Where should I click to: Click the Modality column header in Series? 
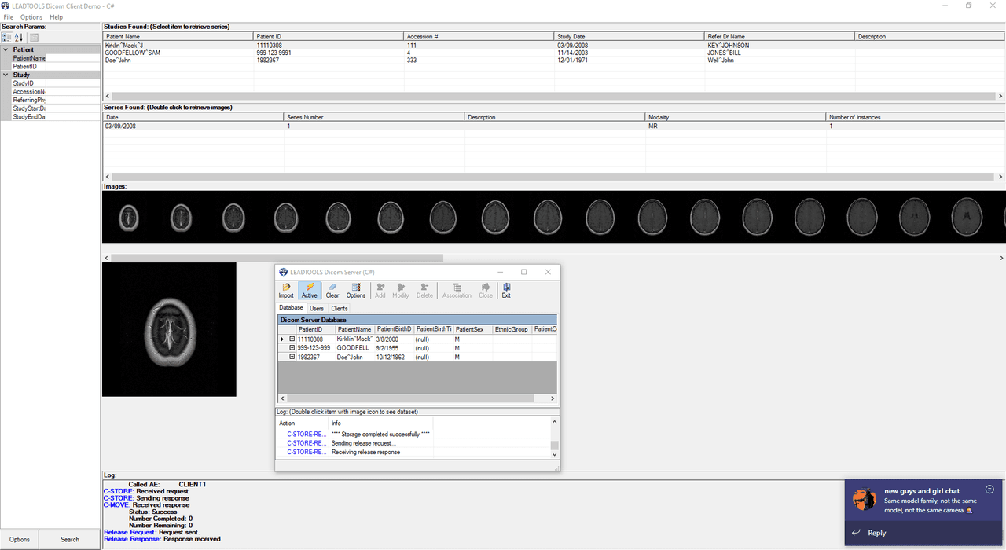(736, 117)
